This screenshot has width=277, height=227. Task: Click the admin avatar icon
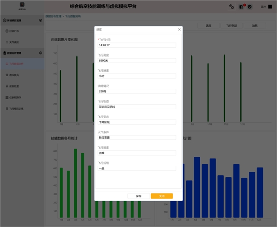[x=22, y=4]
